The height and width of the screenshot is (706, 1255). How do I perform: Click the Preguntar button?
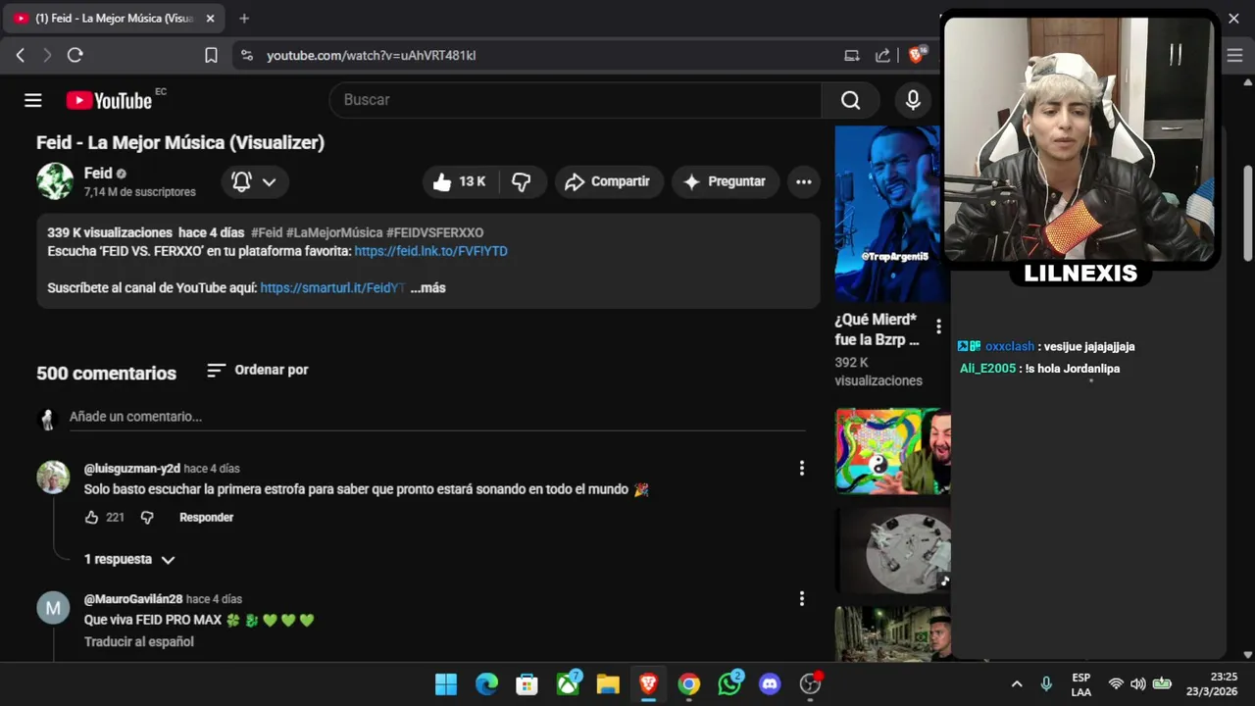[725, 181]
